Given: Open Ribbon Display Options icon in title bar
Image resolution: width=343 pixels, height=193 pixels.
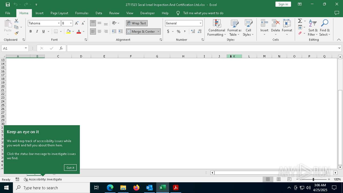Looking at the screenshot, I should (300, 4).
